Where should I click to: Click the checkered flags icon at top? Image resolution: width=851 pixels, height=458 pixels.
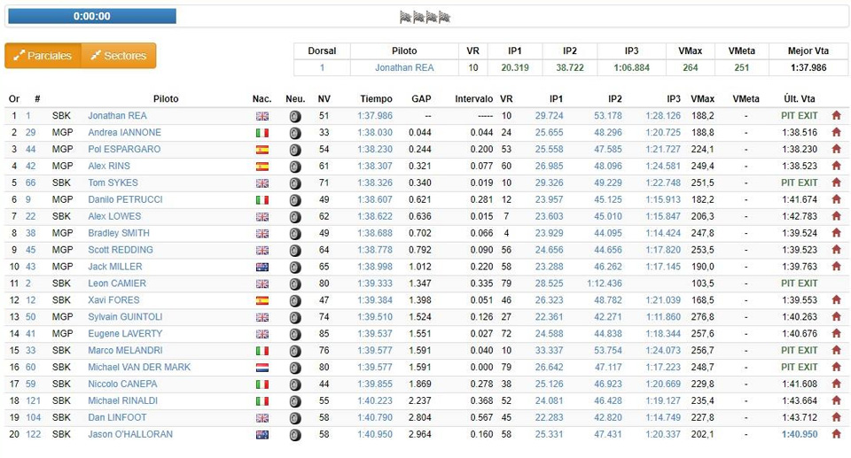425,18
